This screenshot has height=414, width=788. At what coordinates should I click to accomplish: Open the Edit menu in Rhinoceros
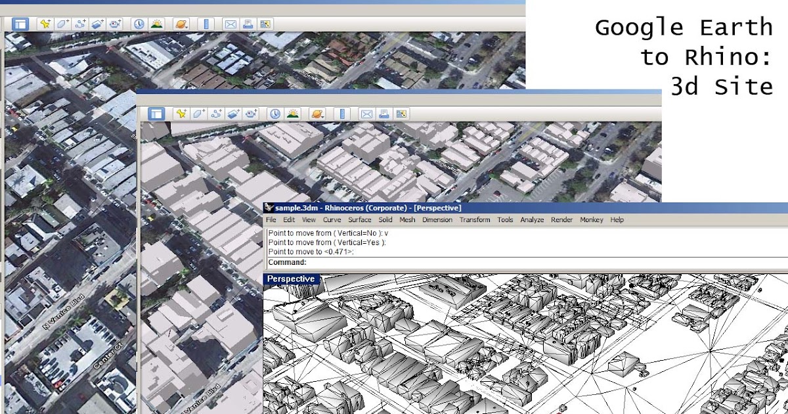point(289,220)
